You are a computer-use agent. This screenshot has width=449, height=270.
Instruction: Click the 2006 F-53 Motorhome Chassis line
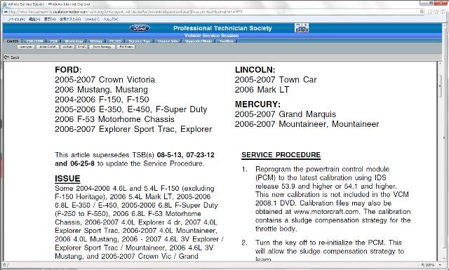[x=114, y=119]
